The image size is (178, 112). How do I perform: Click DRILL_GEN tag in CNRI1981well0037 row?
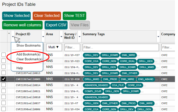(x=91, y=103)
